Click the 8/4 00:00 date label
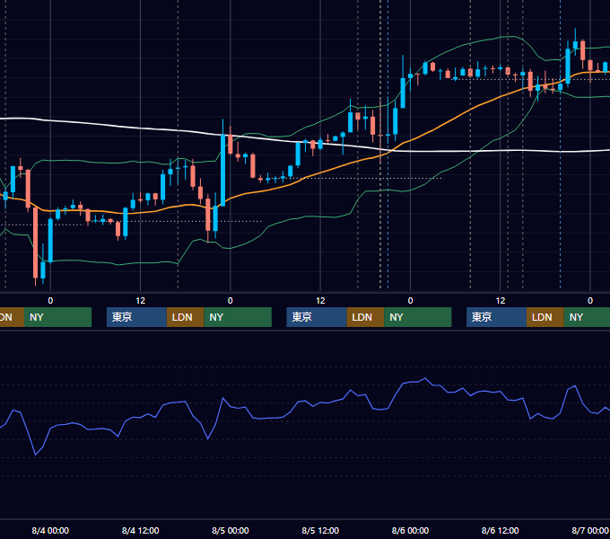The height and width of the screenshot is (539, 610). point(50,530)
